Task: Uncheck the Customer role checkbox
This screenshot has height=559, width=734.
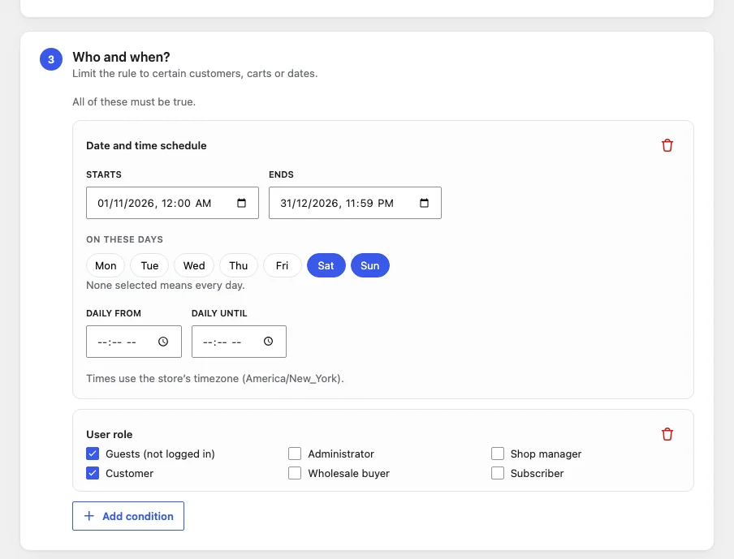Action: click(93, 473)
